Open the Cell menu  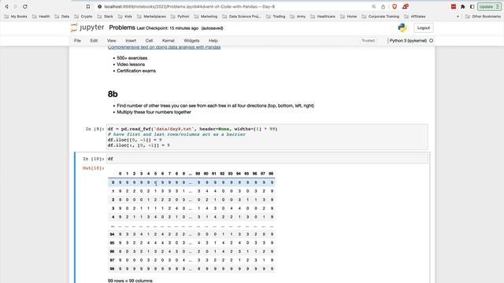149,41
